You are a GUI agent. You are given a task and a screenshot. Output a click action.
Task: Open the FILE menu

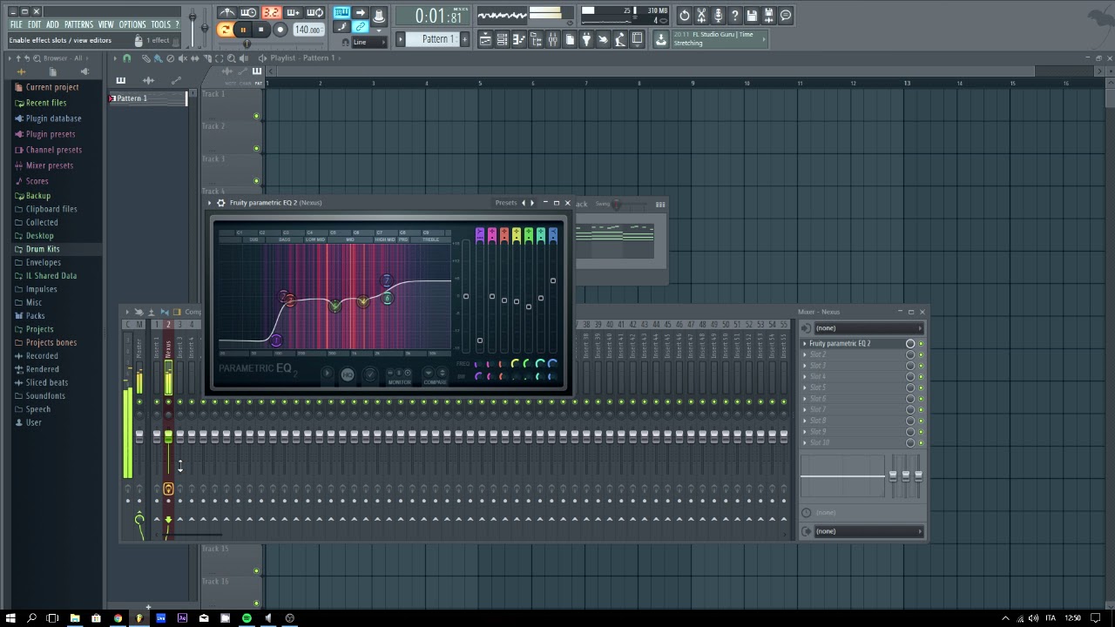(x=16, y=24)
